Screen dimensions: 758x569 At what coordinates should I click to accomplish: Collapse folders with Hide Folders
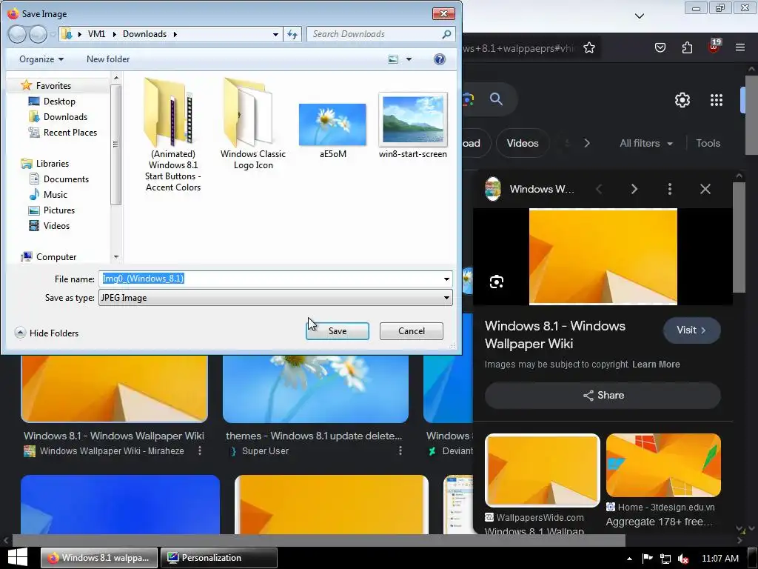(47, 333)
